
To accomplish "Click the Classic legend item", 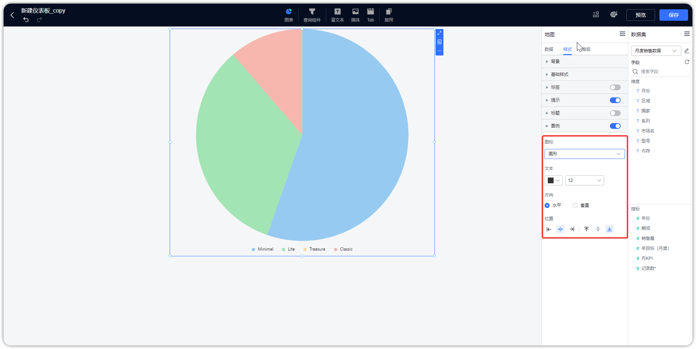I will (343, 249).
